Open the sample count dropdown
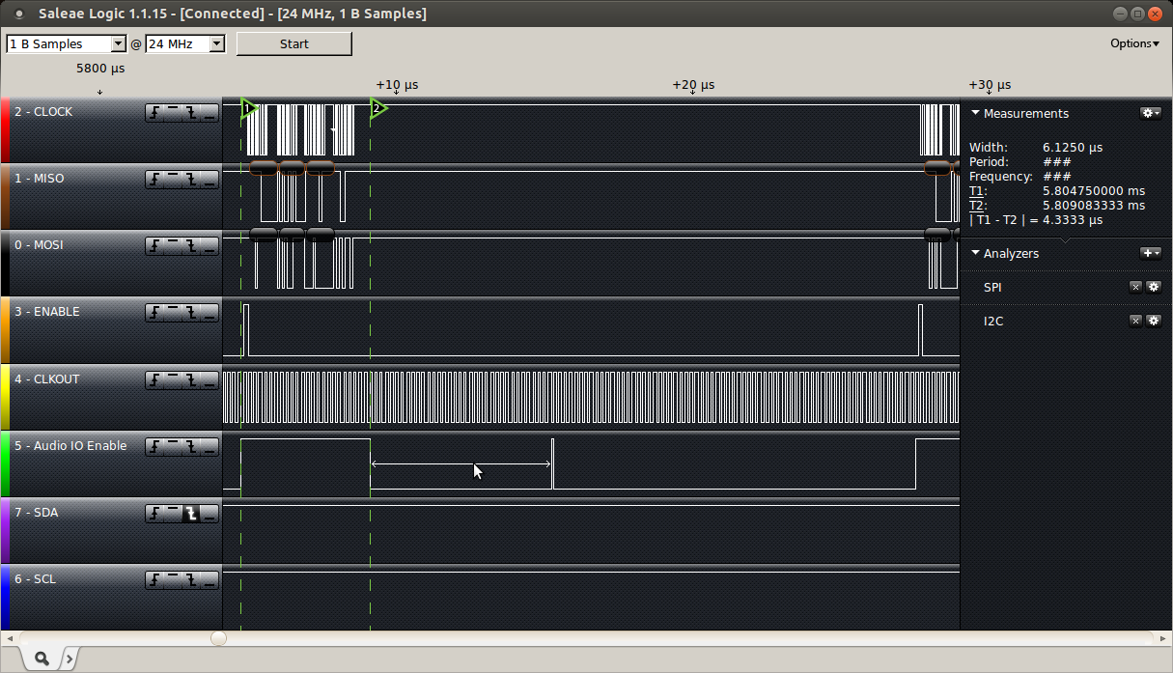Screen dimensions: 1173x673 (119, 44)
